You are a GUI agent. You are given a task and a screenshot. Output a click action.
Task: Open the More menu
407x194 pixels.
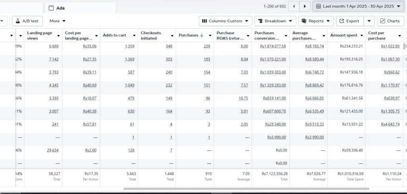58,21
